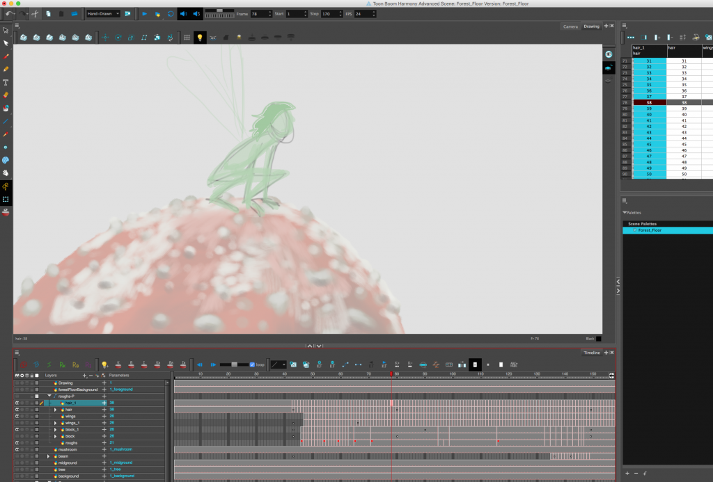
Task: Toggle visibility of the mushroom layer
Action: pyautogui.click(x=16, y=449)
